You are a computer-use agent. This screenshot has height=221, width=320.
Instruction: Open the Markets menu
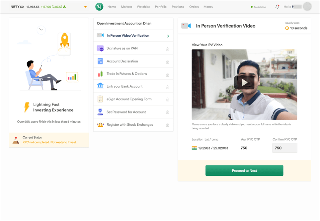point(126,7)
